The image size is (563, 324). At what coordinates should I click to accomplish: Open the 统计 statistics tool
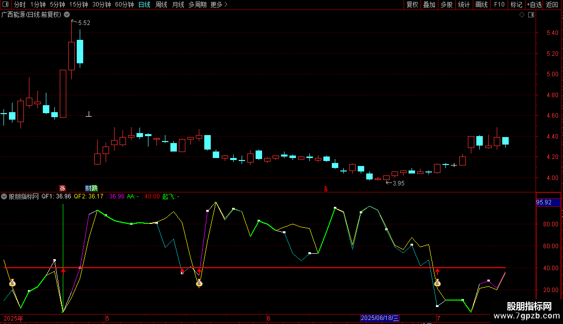pyautogui.click(x=463, y=4)
